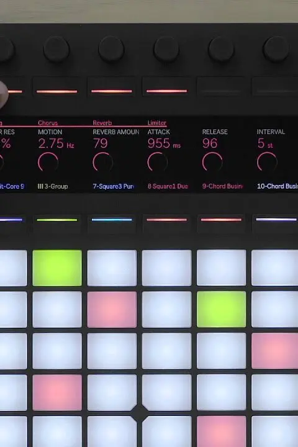The image size is (298, 447).
Task: Hit the white pad between second-row pink and green pads
Action: 166,309
